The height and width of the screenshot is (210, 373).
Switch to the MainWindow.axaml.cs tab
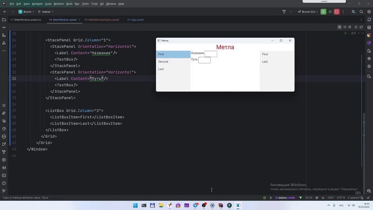coord(26,20)
